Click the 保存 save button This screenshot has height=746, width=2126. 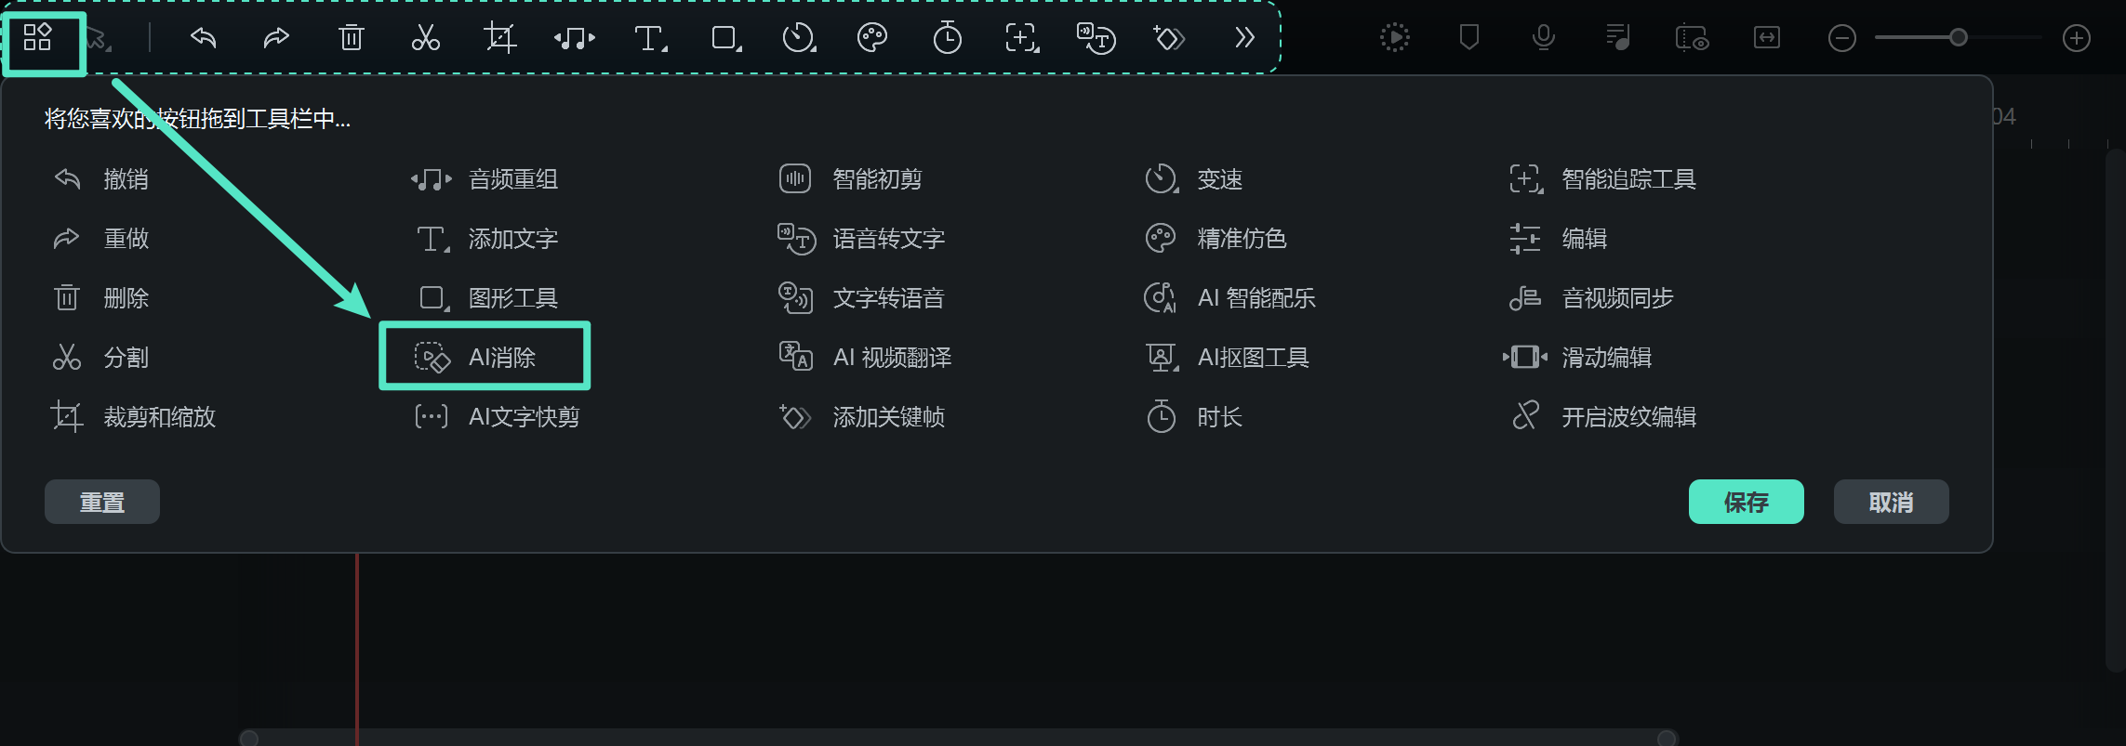pyautogui.click(x=1747, y=502)
